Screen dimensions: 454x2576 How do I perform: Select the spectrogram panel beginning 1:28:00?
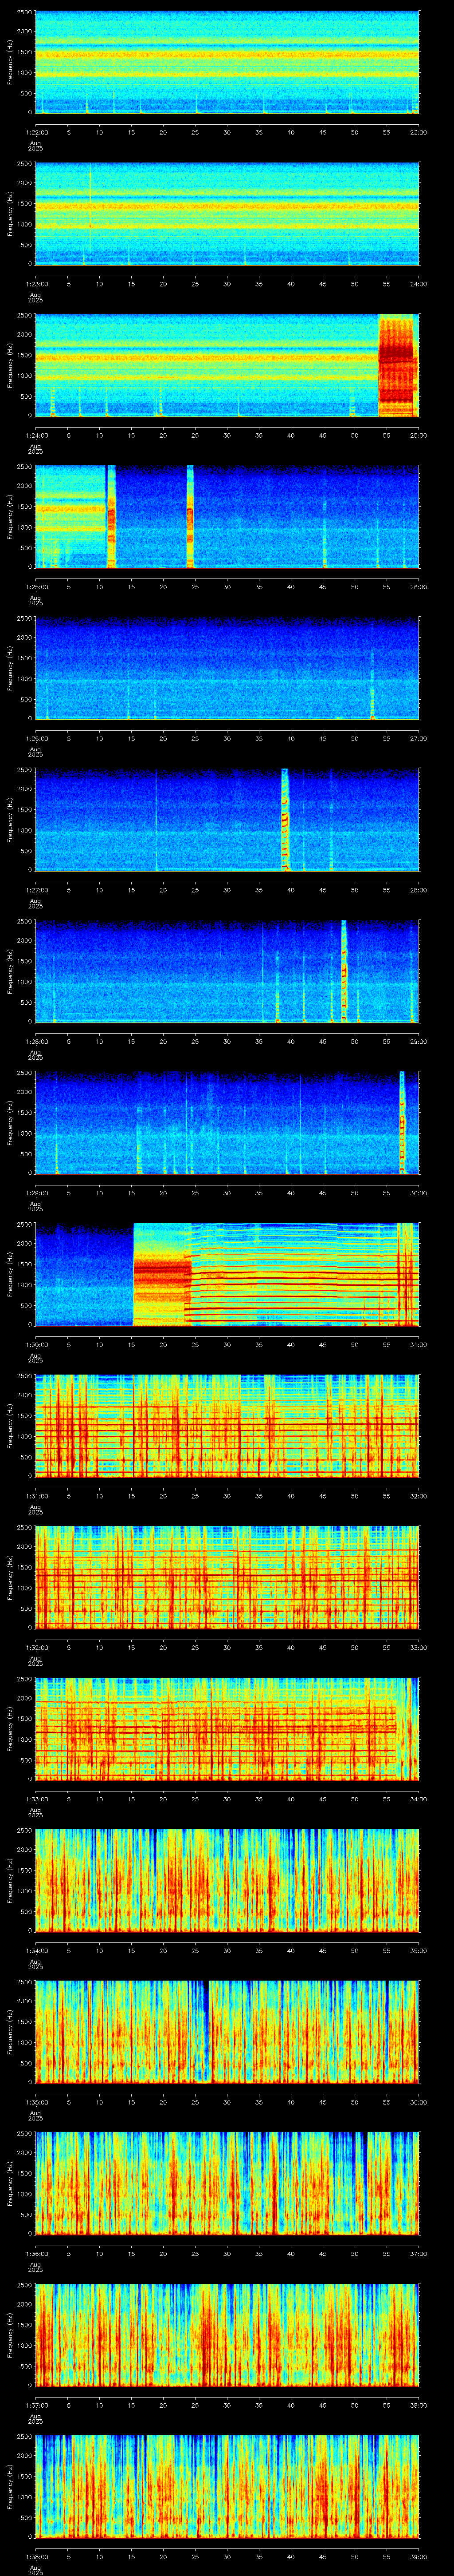point(227,971)
